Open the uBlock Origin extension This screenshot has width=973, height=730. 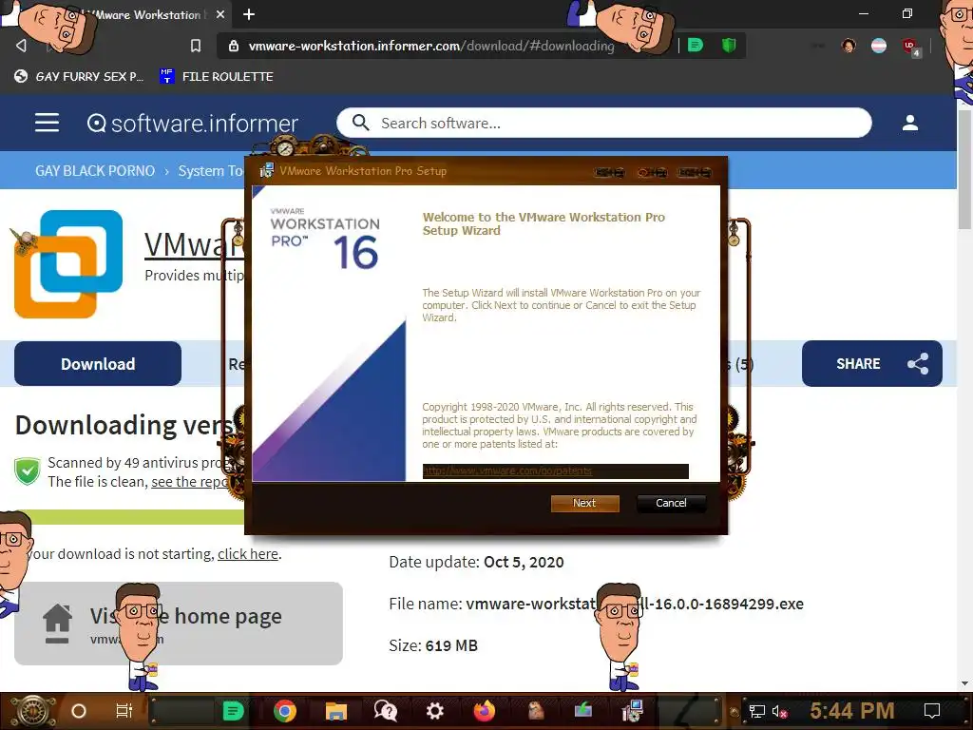point(910,48)
